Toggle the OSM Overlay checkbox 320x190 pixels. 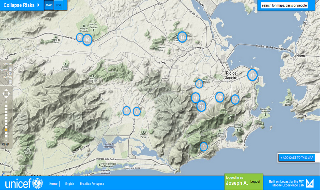pos(10,82)
